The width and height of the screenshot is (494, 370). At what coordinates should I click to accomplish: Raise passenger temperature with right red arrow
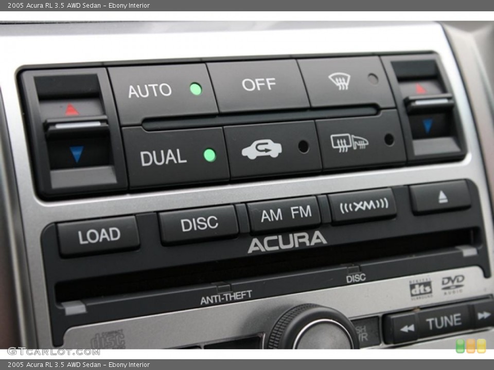(420, 88)
